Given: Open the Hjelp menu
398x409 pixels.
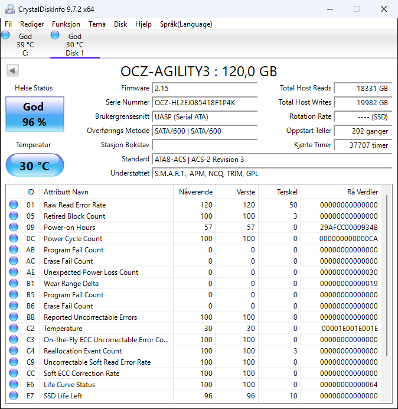Looking at the screenshot, I should pos(143,24).
